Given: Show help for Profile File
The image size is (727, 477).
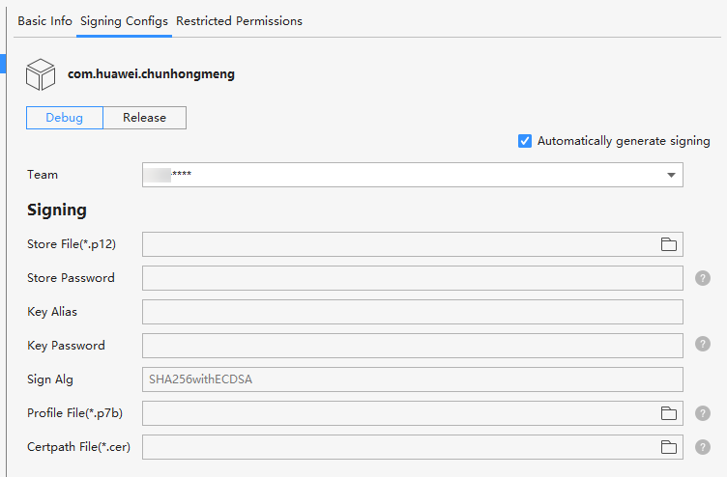Looking at the screenshot, I should (x=703, y=413).
